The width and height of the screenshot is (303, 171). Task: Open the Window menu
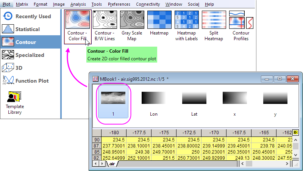174,4
